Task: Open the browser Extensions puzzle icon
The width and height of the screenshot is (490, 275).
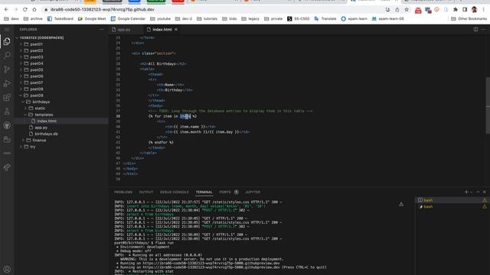Action: (x=456, y=10)
